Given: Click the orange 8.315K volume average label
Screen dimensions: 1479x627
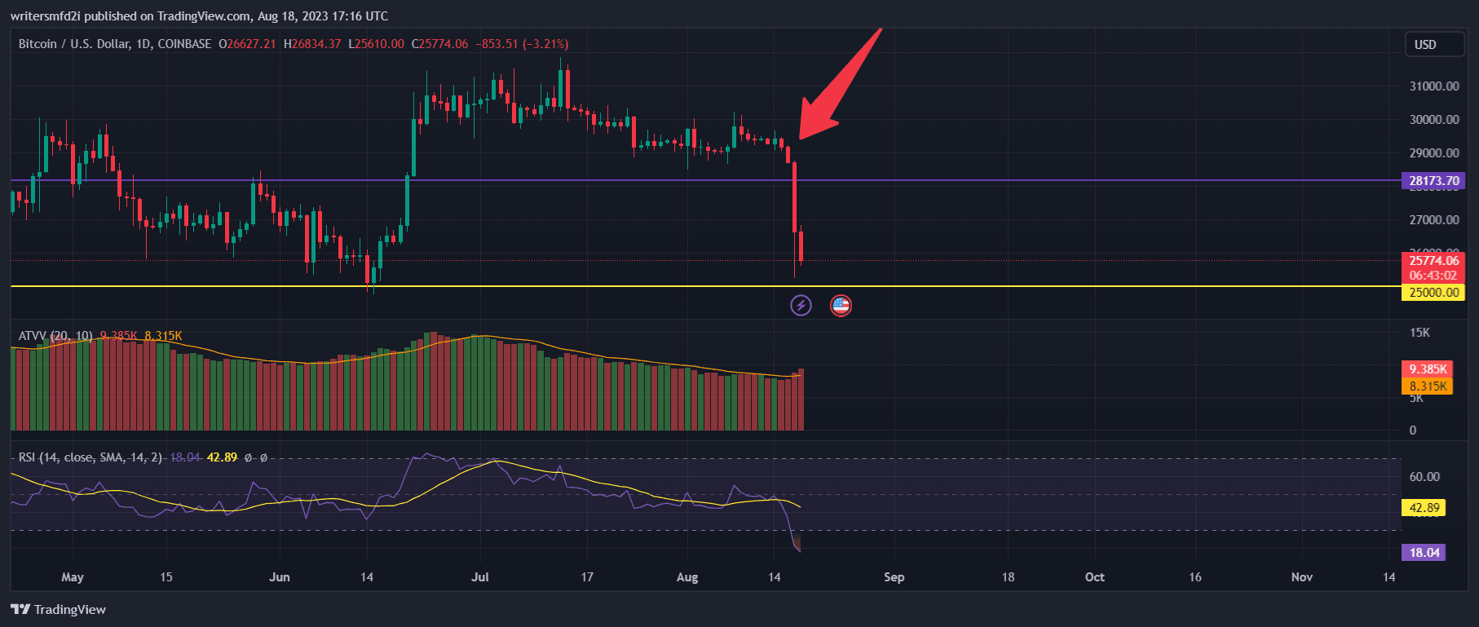Looking at the screenshot, I should point(1427,386).
